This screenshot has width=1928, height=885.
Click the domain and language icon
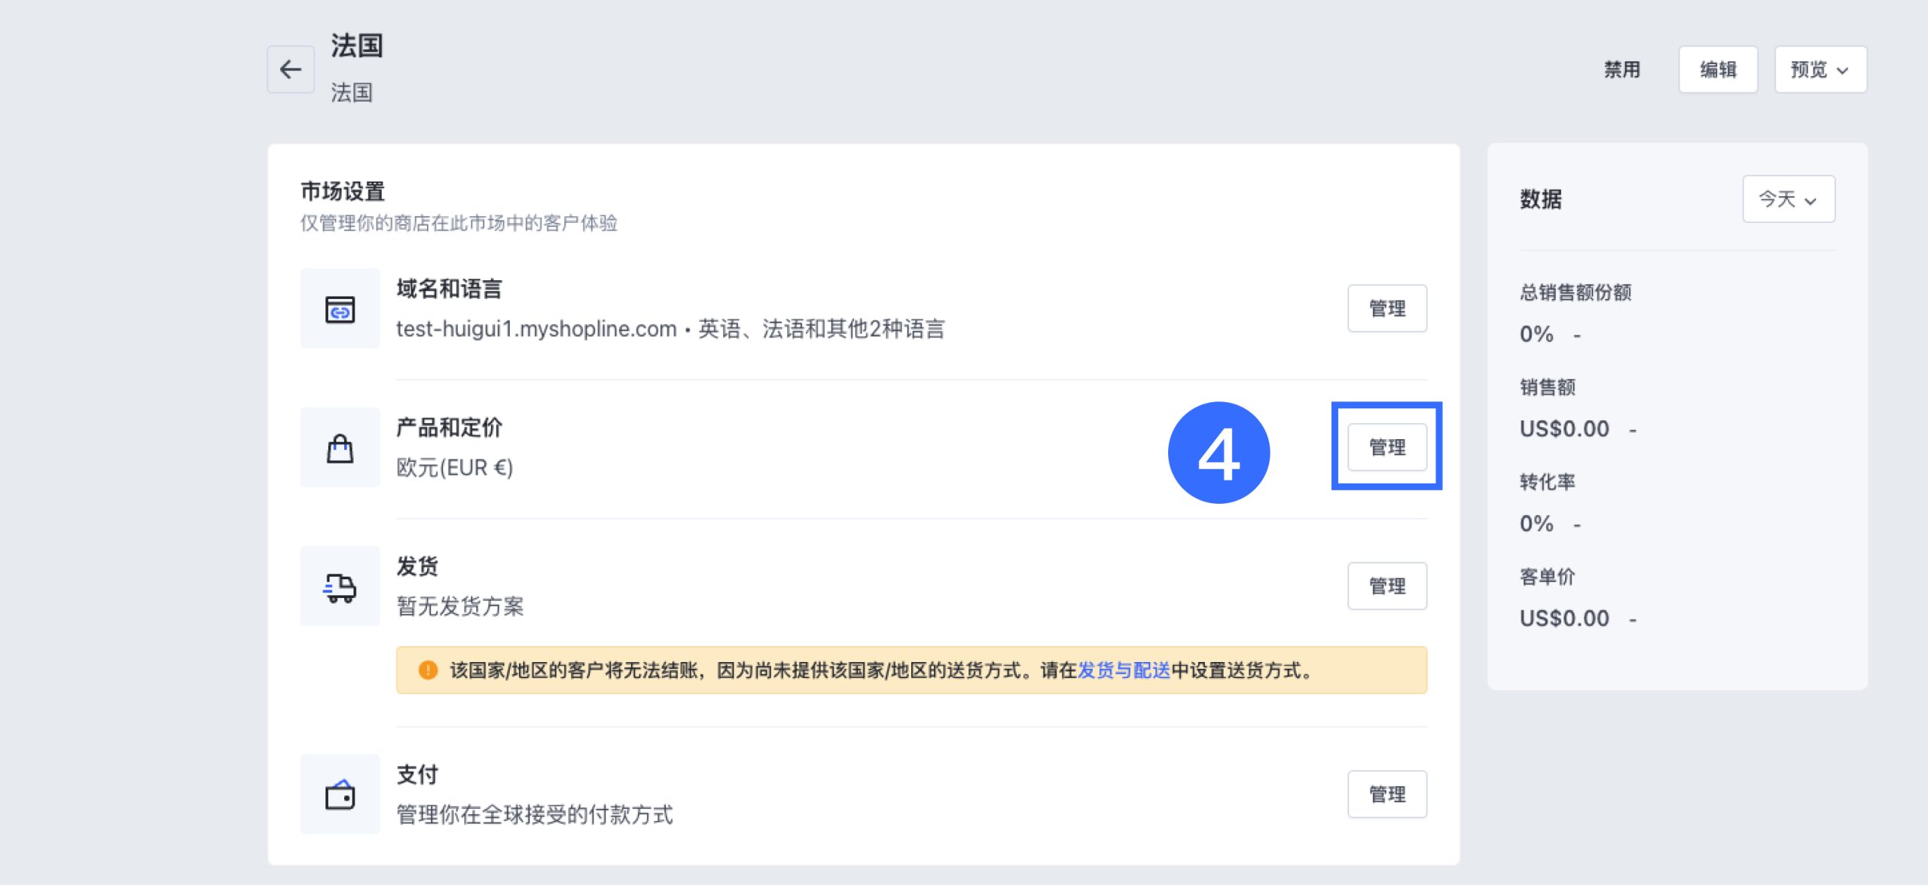340,309
